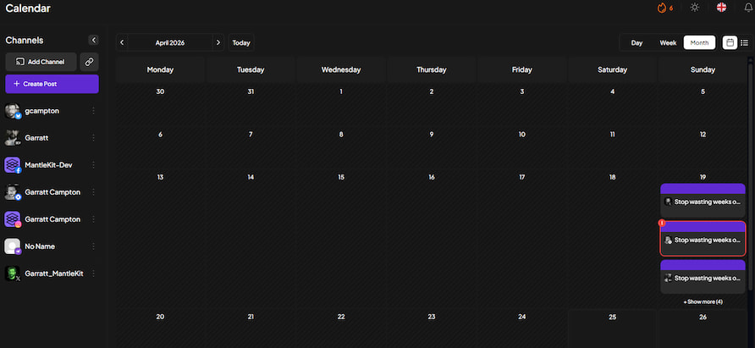Image resolution: width=755 pixels, height=348 pixels.
Task: Open options menu for gcampton
Action: (93, 111)
